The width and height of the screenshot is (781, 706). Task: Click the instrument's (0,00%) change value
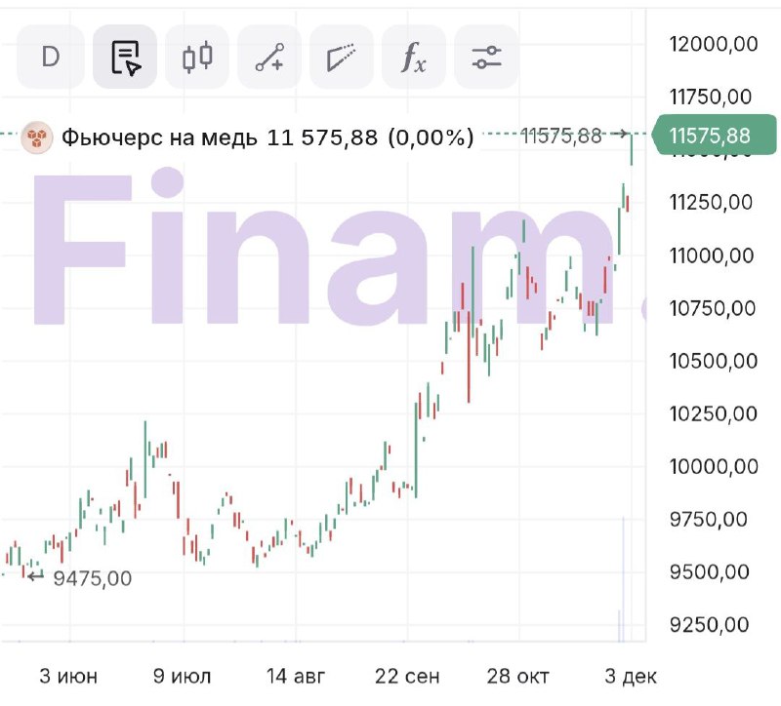coord(431,137)
